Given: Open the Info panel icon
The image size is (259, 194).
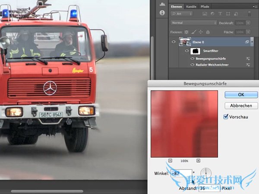Looking at the screenshot, I should tap(162, 13).
